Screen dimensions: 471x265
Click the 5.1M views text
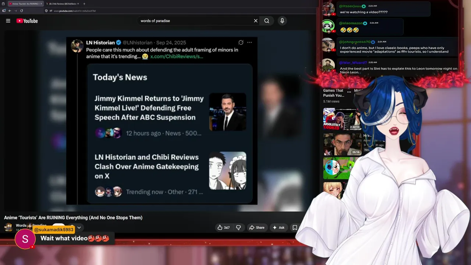tap(331, 102)
